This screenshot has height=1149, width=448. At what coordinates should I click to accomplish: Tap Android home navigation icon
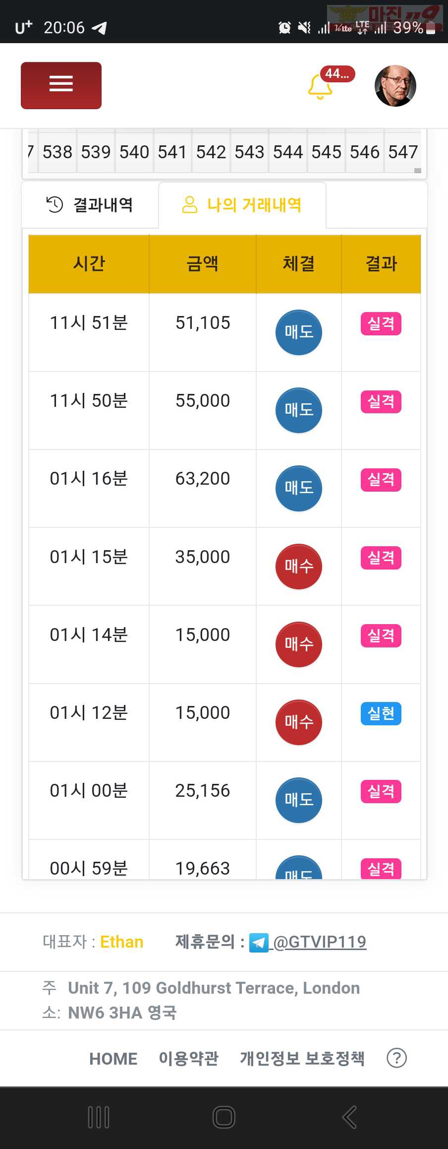(224, 1117)
